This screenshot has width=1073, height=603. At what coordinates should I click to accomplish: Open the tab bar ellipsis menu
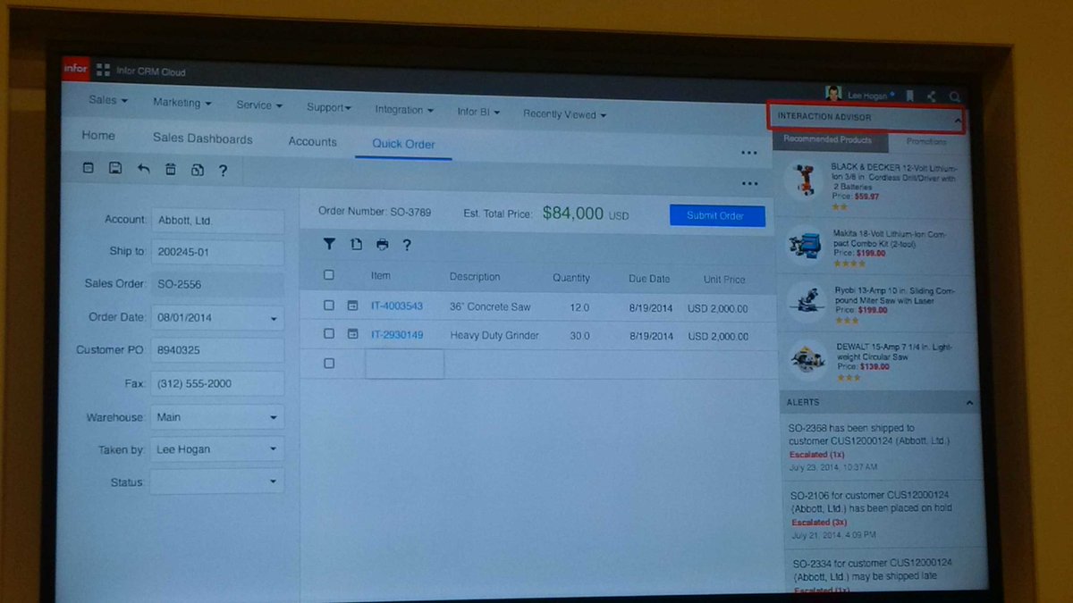tap(749, 153)
